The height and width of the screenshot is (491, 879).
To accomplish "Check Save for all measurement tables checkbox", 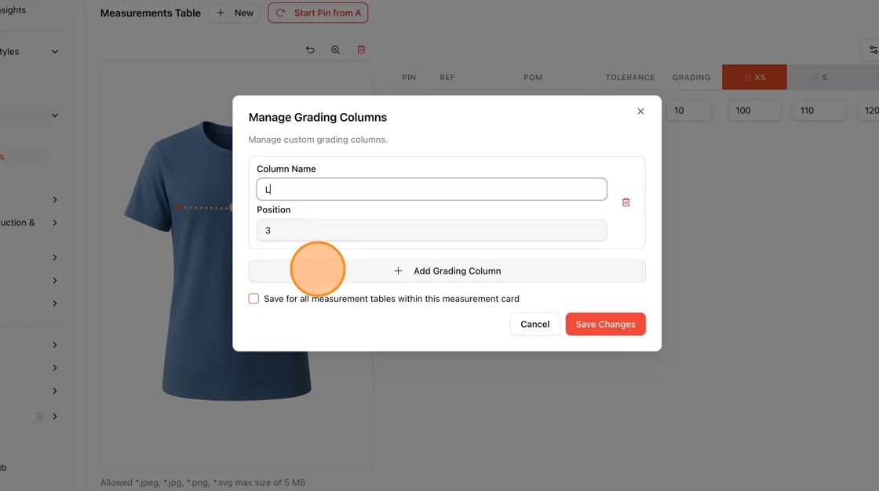I will 253,299.
